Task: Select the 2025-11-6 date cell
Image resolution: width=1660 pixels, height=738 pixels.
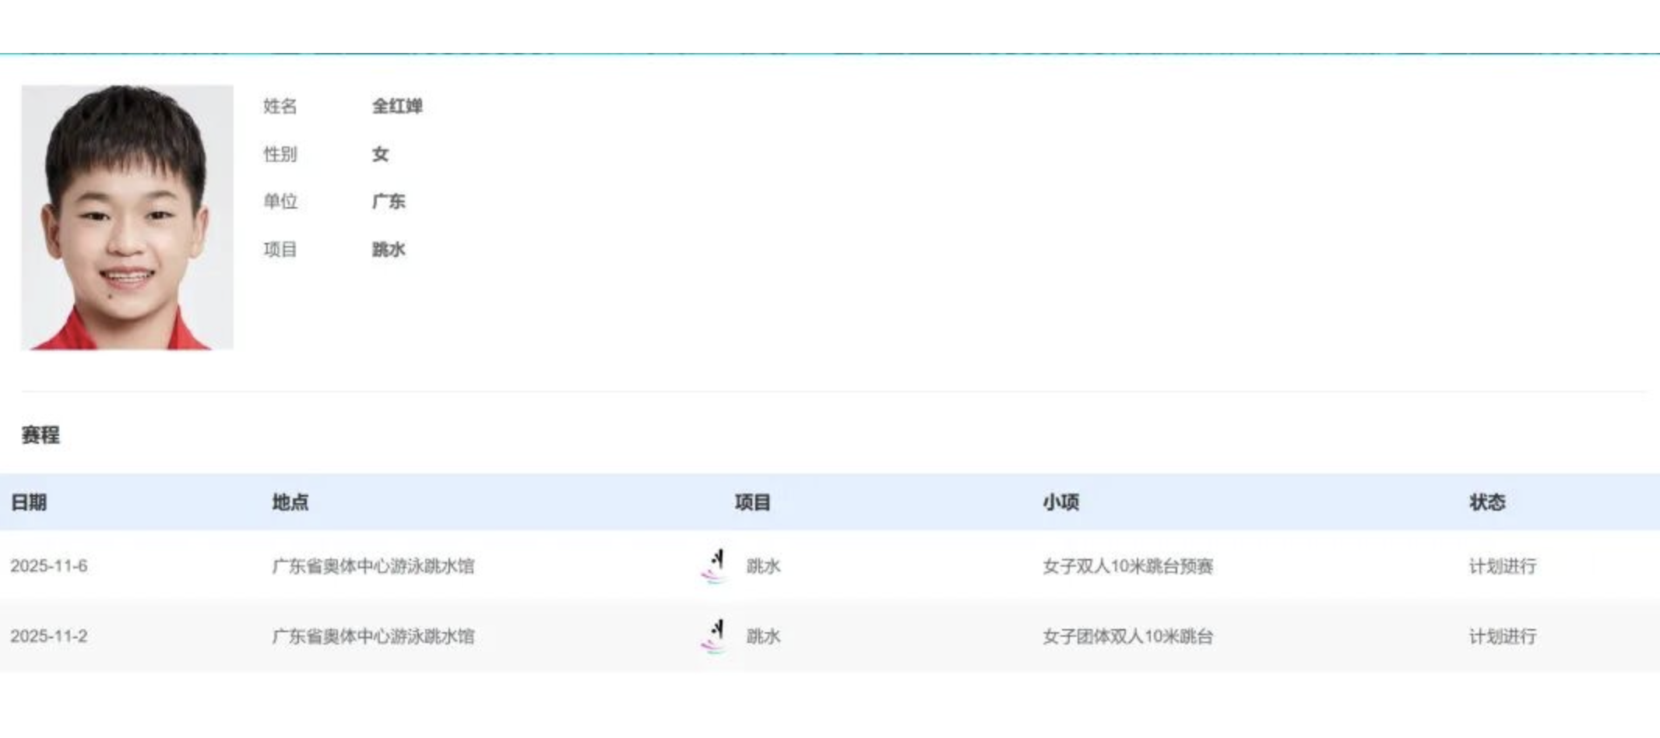Action: pos(49,566)
